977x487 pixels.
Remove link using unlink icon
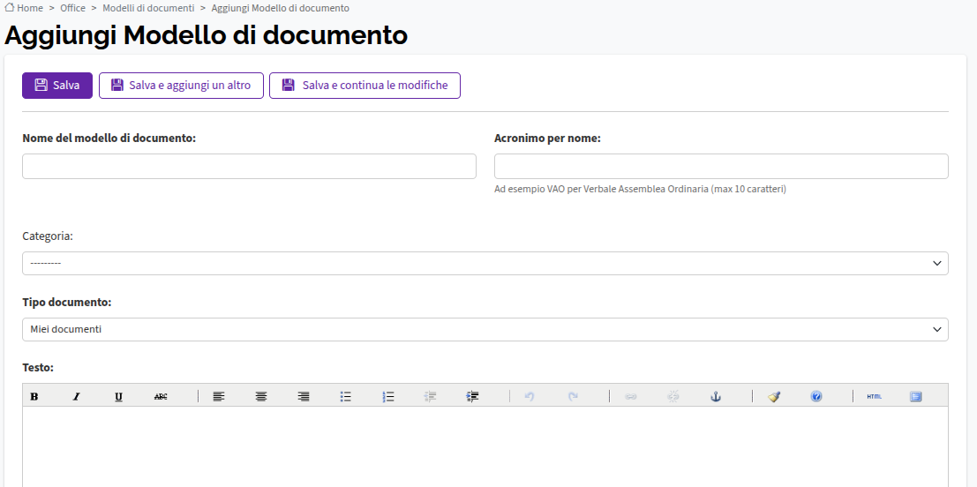pos(673,396)
